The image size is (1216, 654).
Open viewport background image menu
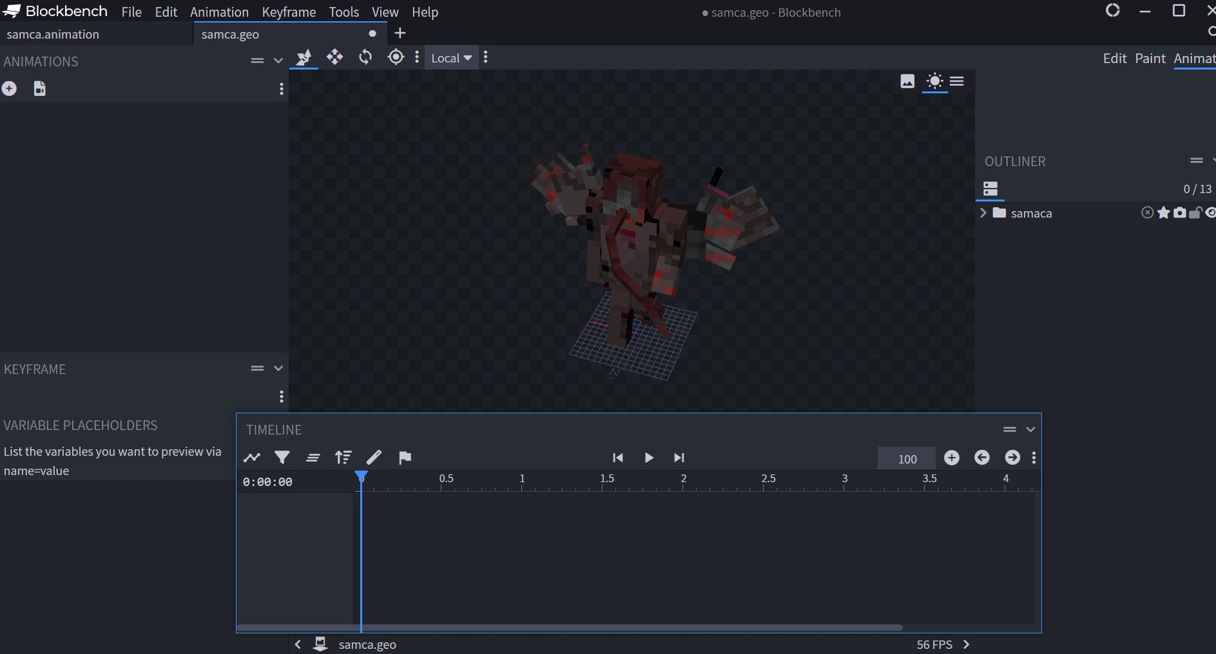click(907, 81)
